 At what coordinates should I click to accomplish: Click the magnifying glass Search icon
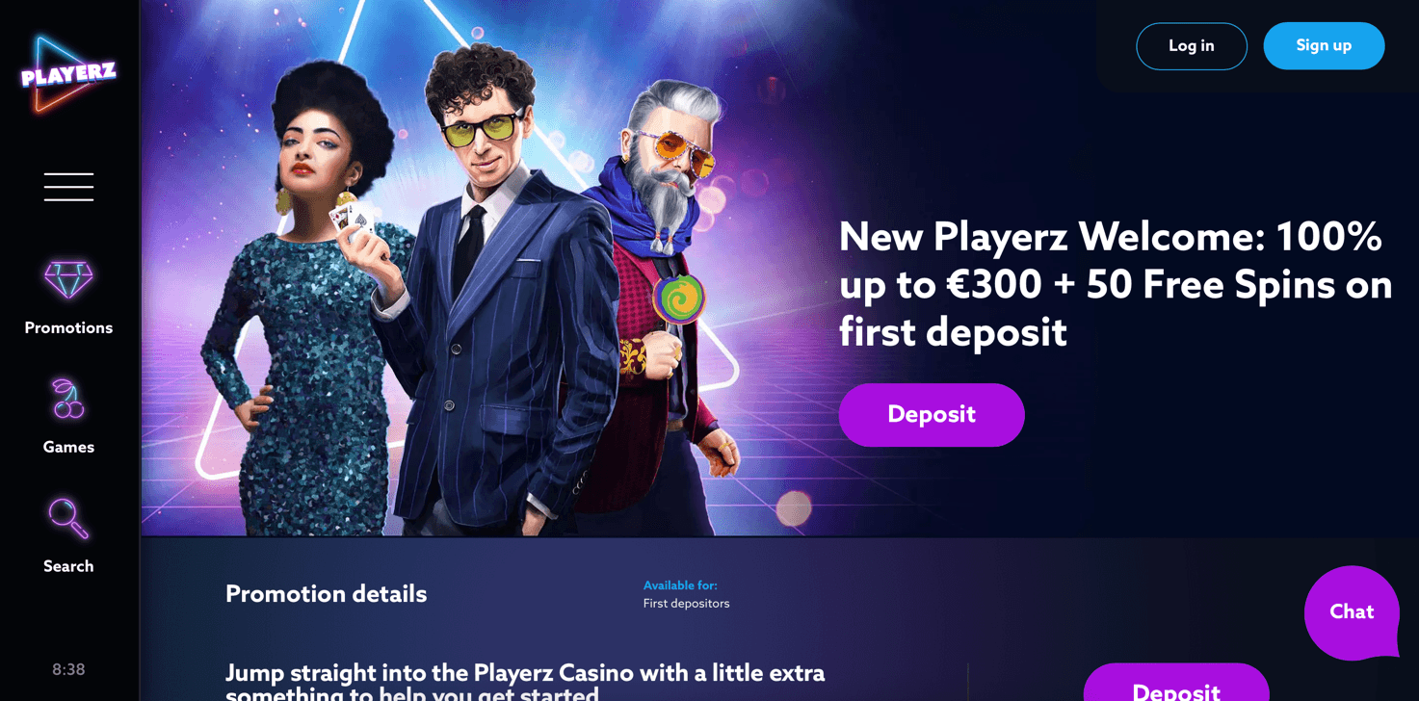click(x=68, y=518)
